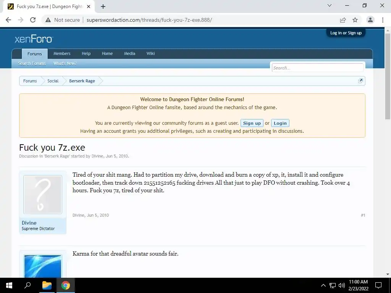Screen dimensions: 391x293
Task: Click the address bar URL
Action: point(149,20)
